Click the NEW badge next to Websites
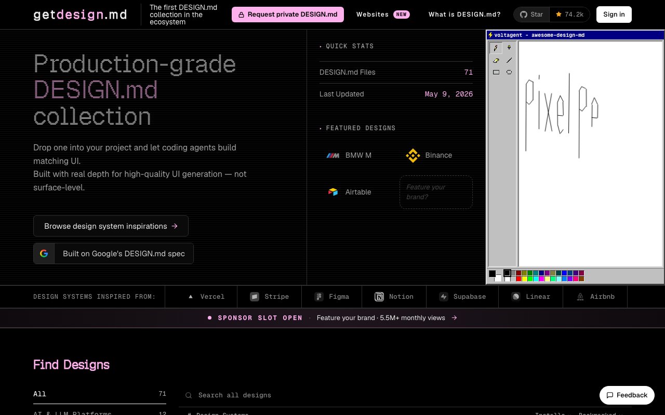 tap(402, 15)
